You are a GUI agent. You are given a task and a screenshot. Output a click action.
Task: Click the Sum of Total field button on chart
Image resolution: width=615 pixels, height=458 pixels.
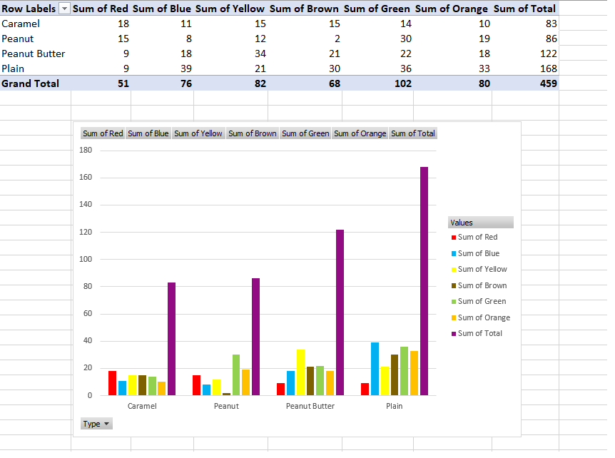(x=412, y=133)
